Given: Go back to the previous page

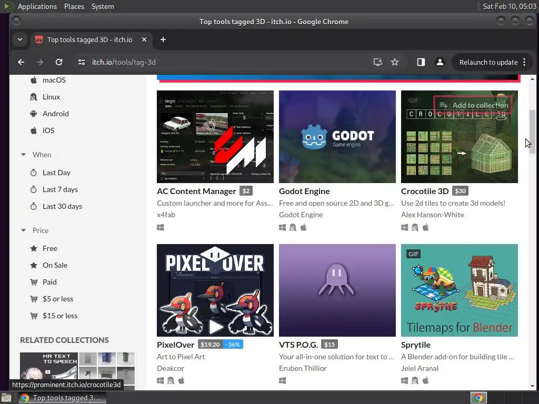Looking at the screenshot, I should point(21,62).
